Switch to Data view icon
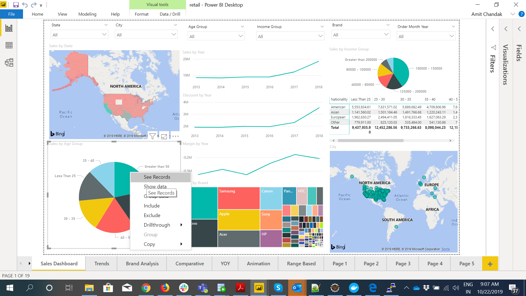Viewport: 526px width, 296px height. click(9, 45)
